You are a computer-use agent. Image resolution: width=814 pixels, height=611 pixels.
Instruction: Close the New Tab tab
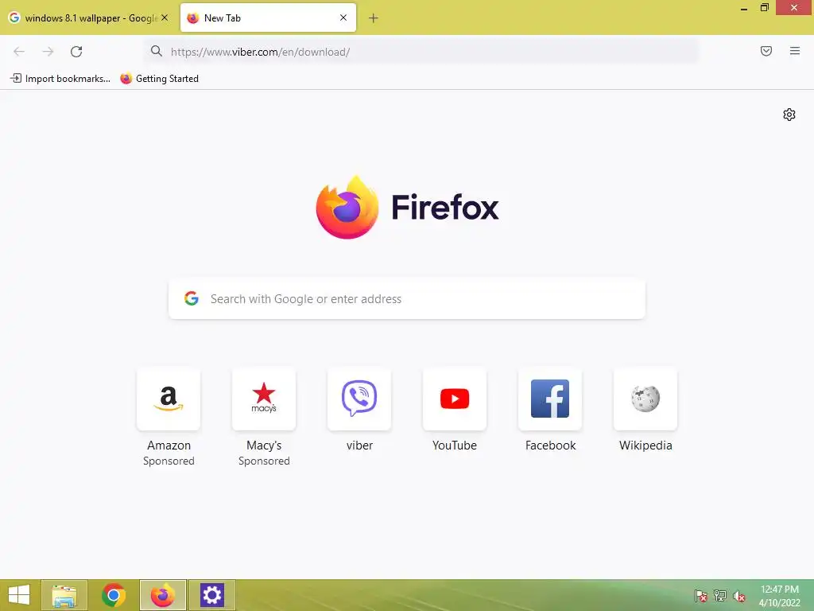343,18
